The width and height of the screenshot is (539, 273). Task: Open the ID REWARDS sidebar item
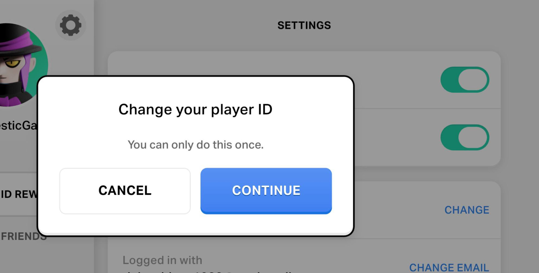tap(19, 194)
